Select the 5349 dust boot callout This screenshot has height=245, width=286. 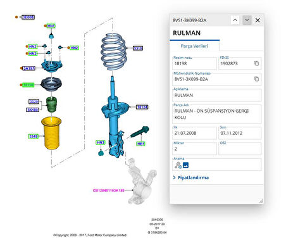(x=34, y=136)
